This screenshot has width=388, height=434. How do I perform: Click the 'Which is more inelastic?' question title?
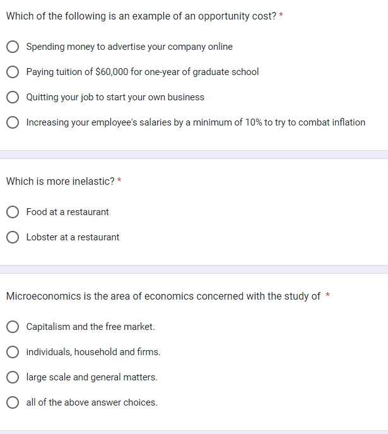point(61,181)
